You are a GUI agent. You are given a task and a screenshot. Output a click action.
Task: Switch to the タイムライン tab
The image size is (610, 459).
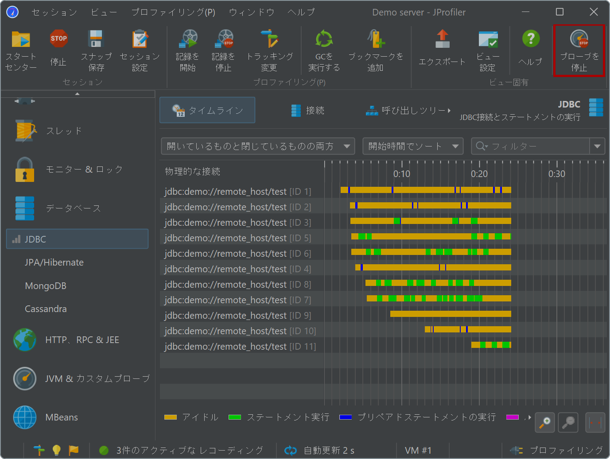207,110
